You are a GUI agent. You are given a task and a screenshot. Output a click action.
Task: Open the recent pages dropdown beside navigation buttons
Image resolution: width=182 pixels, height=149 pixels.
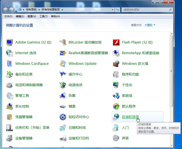tap(16, 10)
